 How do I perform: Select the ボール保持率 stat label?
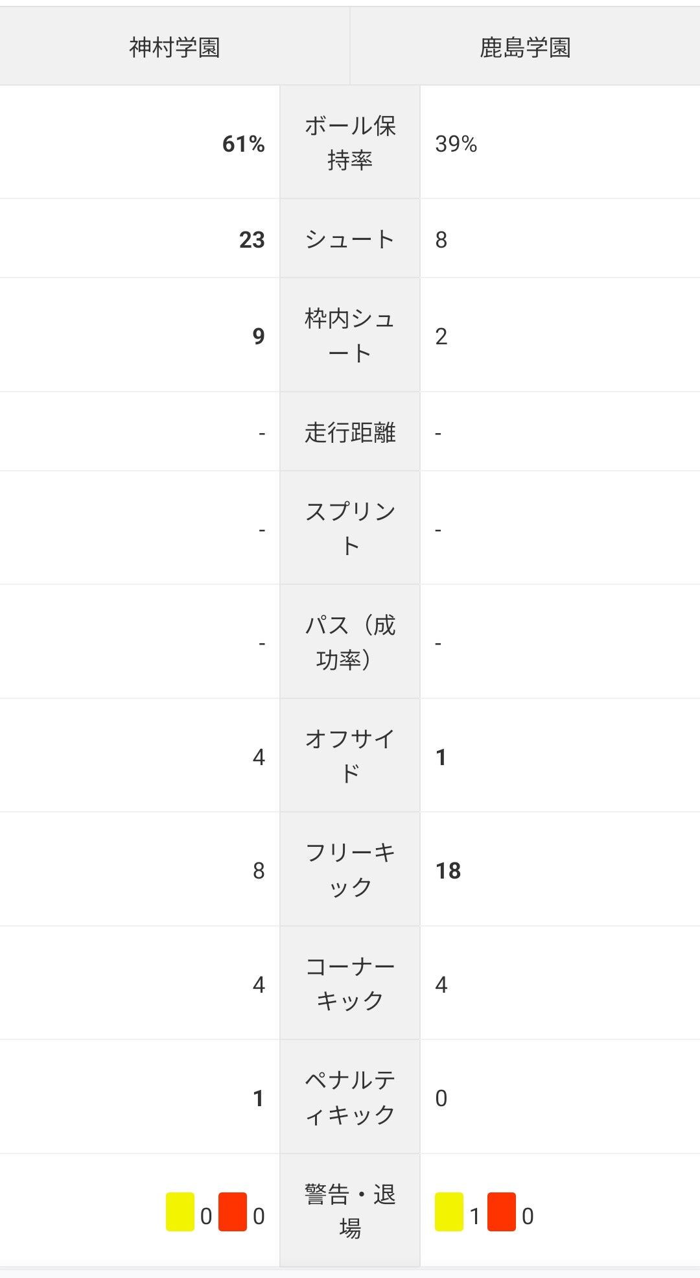(350, 143)
